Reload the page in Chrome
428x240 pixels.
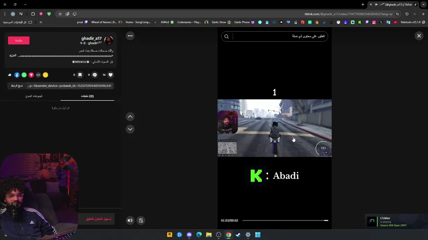[x=407, y=14]
